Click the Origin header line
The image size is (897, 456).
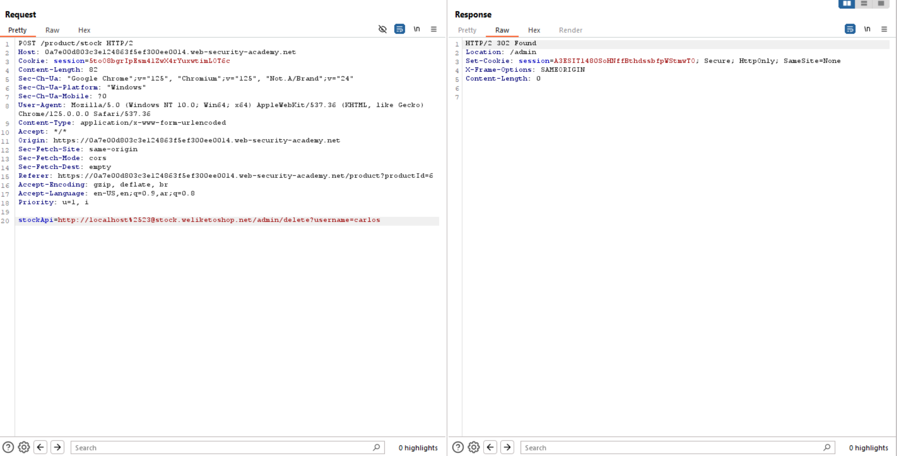(179, 141)
